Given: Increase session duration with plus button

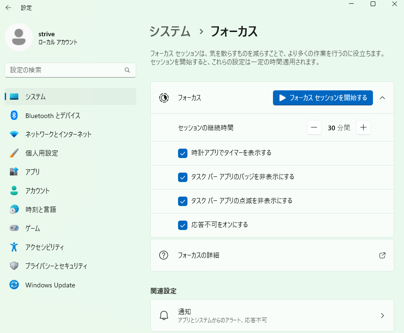Looking at the screenshot, I should pos(363,127).
